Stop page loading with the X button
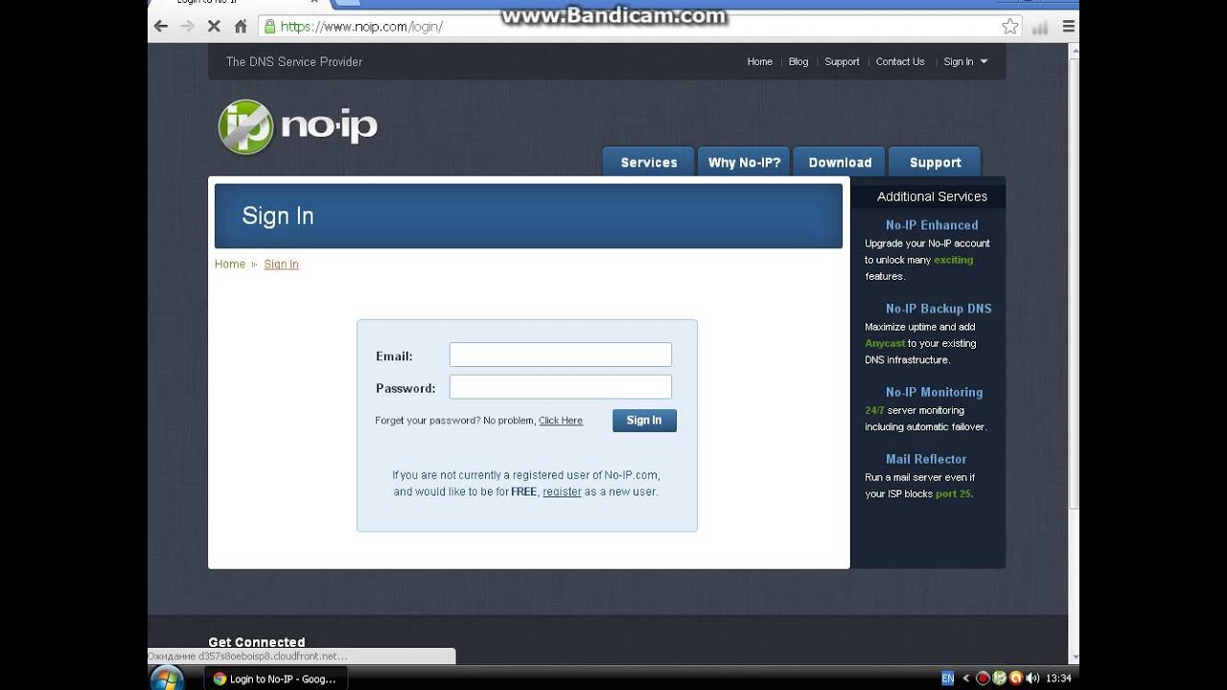The image size is (1227, 690). point(215,27)
